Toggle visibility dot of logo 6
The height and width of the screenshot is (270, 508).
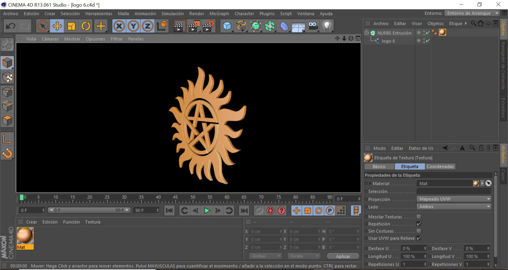click(x=419, y=41)
